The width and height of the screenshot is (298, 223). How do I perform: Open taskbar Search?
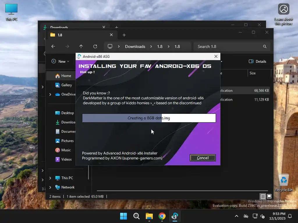coord(136,216)
